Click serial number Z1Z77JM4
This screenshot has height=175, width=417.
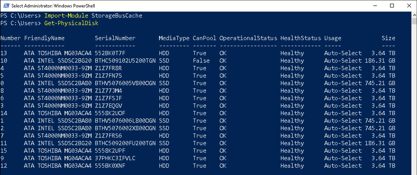(108, 91)
